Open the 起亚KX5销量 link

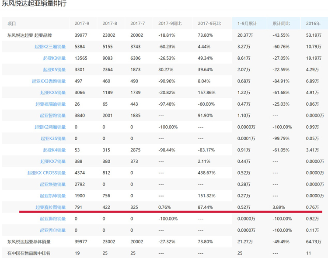tap(53, 93)
